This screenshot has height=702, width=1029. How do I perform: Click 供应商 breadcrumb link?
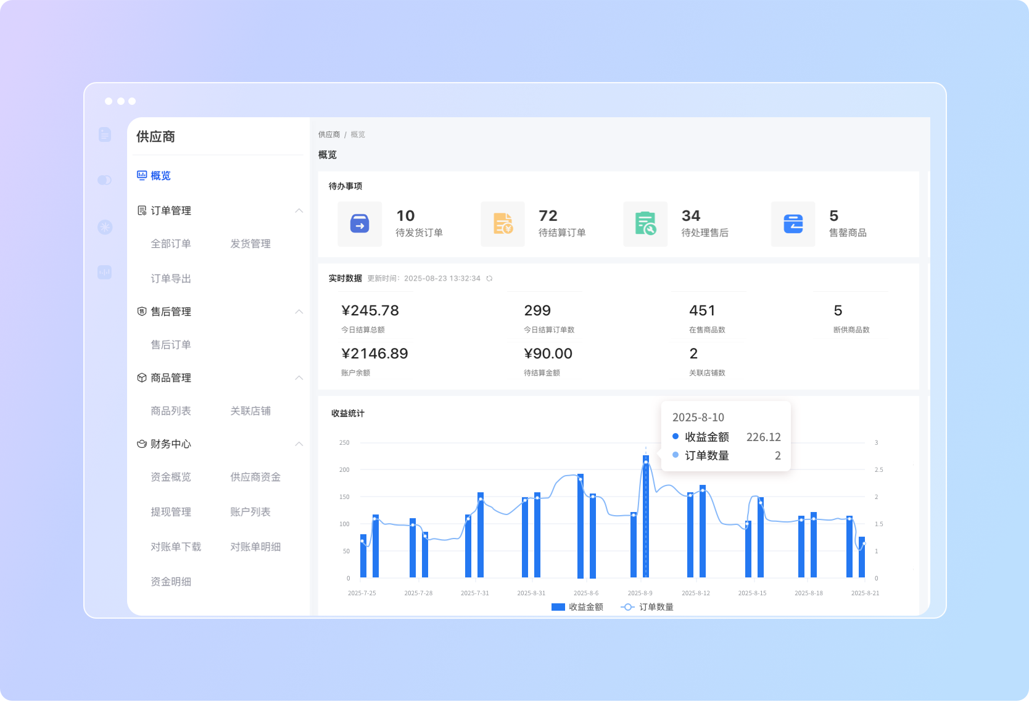[x=329, y=134]
